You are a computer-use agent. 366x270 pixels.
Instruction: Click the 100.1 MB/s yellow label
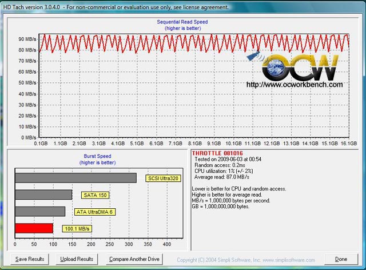(x=77, y=229)
